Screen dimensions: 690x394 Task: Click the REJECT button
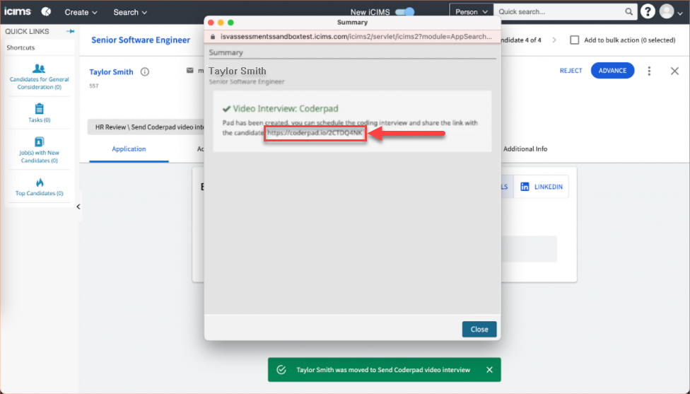571,71
